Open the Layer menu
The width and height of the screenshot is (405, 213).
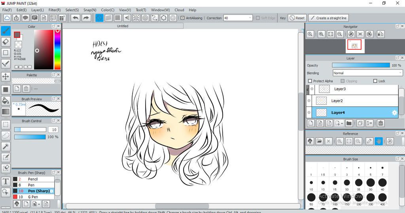38,10
